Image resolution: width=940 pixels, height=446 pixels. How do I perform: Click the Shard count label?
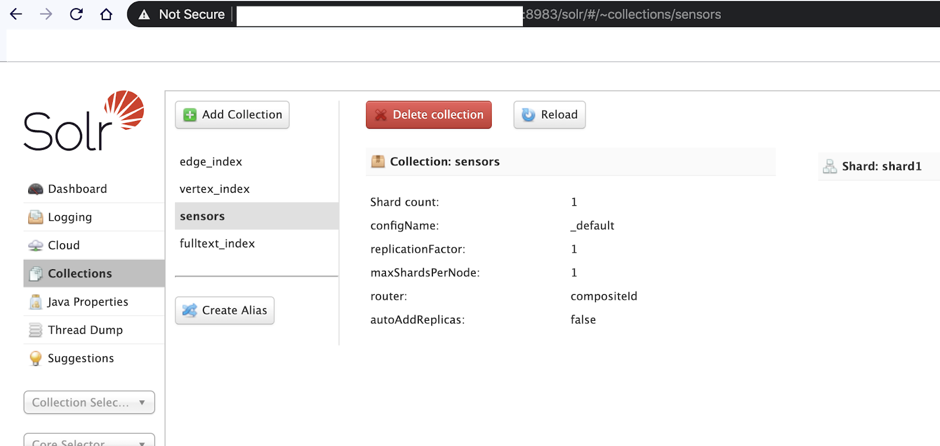point(405,202)
